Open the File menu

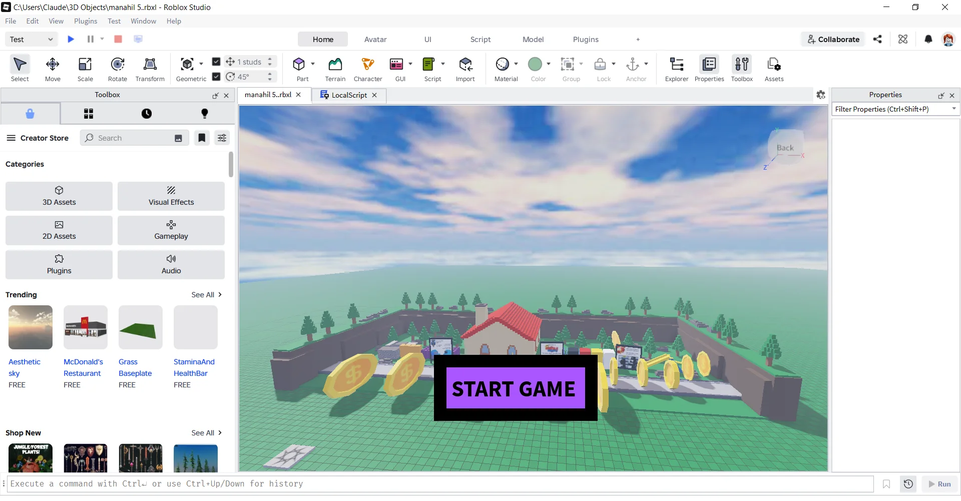(11, 21)
